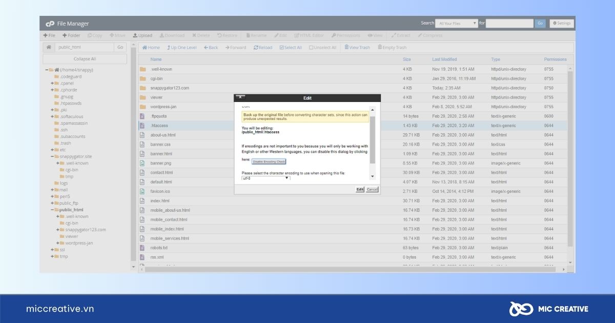Click the search text input field
Image resolution: width=615 pixels, height=323 pixels.
coord(509,24)
